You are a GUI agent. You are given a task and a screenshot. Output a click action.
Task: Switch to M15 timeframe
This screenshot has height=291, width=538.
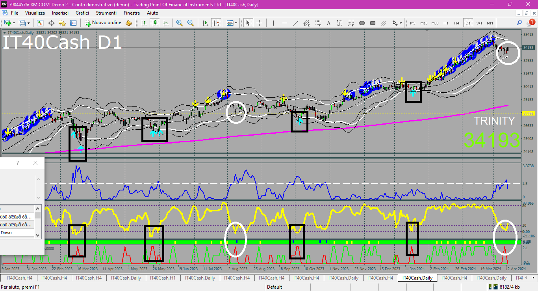click(x=424, y=23)
